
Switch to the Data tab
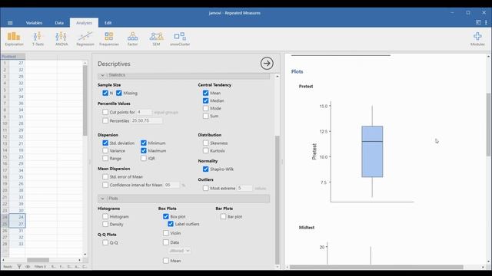pos(59,23)
